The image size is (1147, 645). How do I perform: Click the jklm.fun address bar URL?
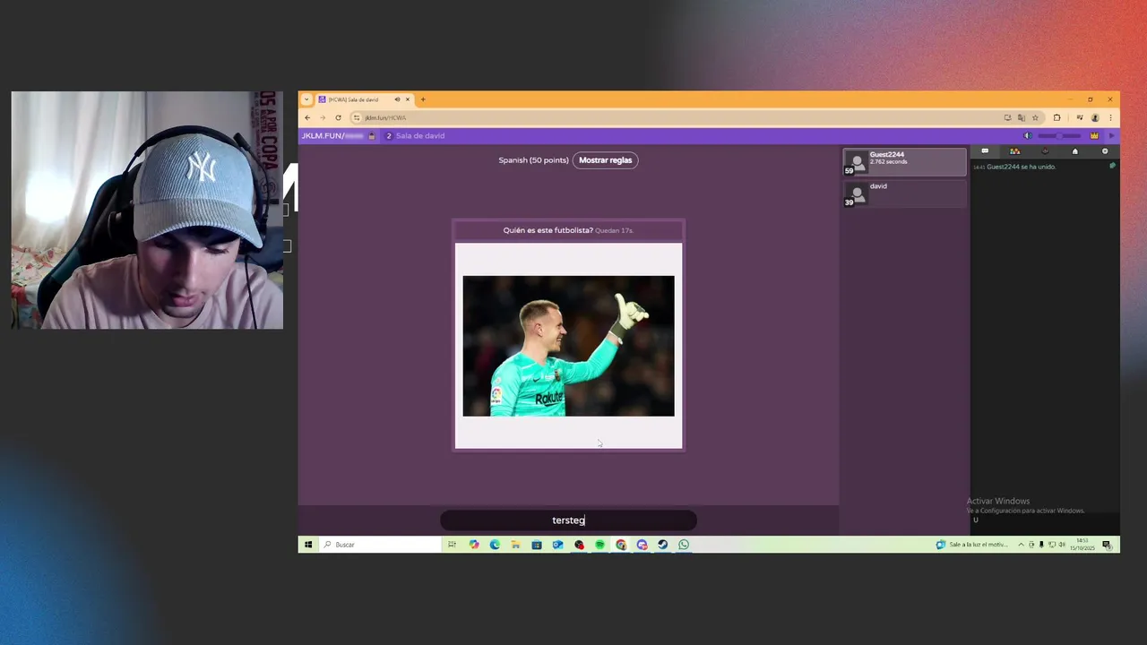(385, 117)
